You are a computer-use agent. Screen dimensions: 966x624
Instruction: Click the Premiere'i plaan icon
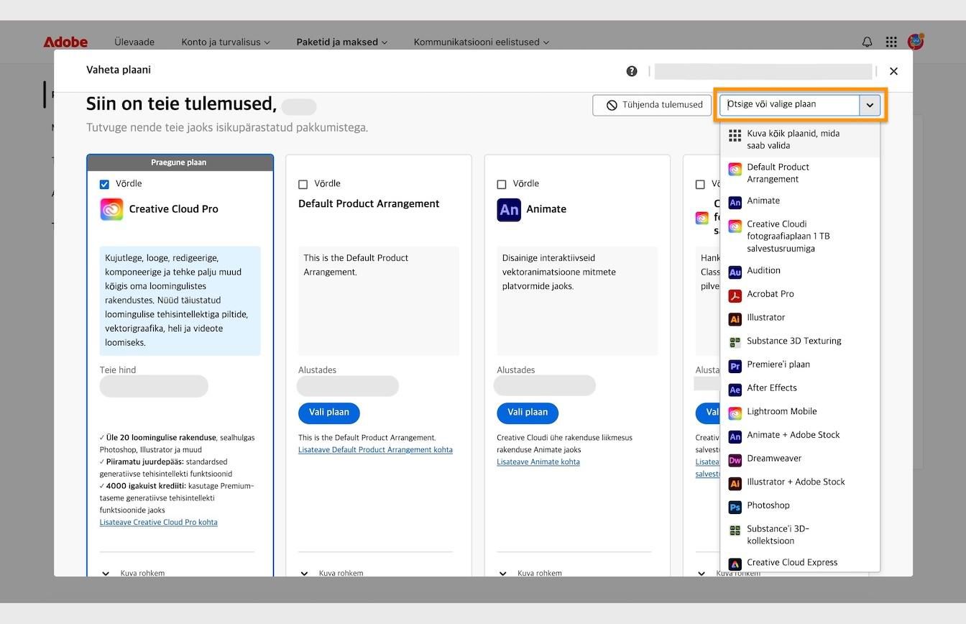point(735,366)
